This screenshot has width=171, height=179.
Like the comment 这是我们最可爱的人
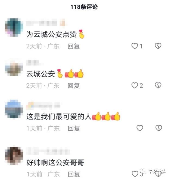pos(140,128)
